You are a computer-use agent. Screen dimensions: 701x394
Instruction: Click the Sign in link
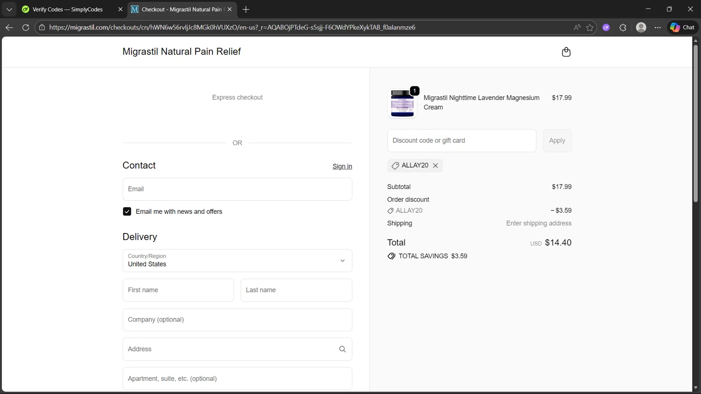(342, 166)
